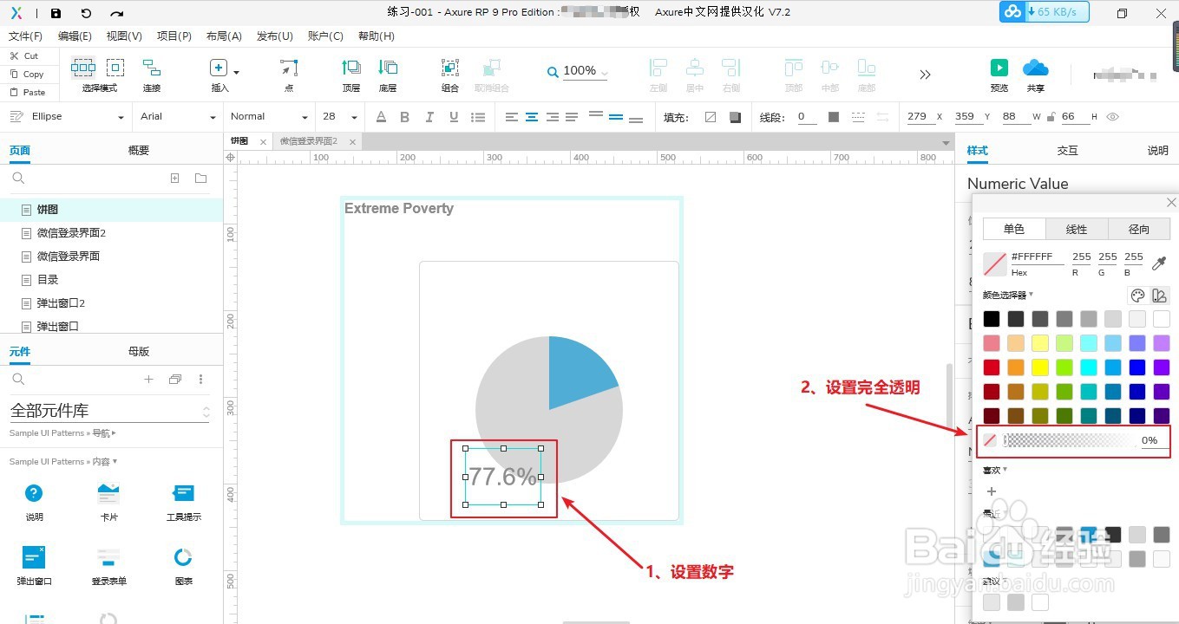Click the Cut command
This screenshot has width=1179, height=624.
[x=24, y=55]
